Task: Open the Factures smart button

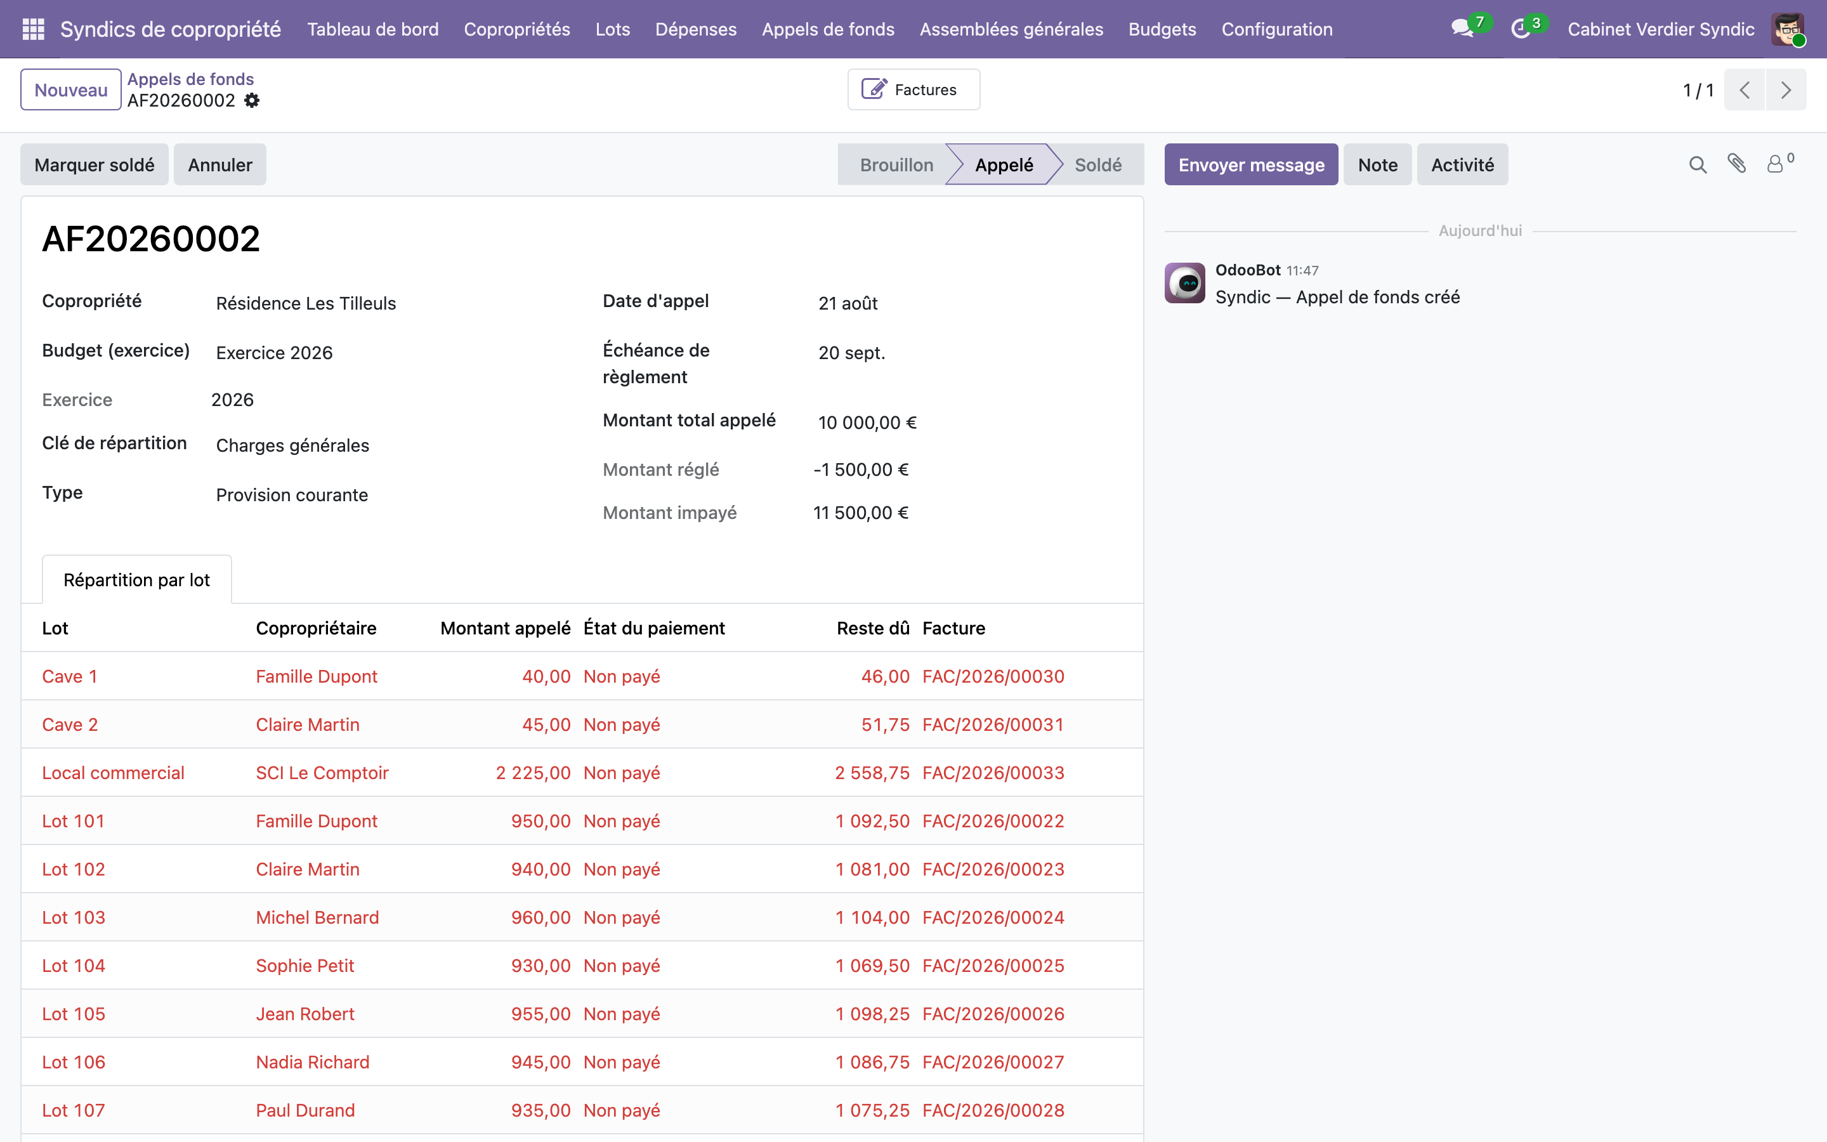Action: coord(913,90)
